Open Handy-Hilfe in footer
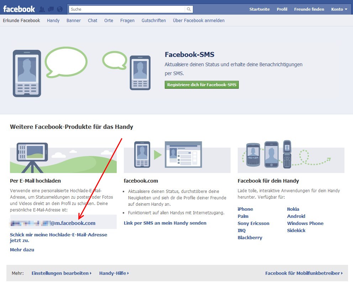This screenshot has height=283, width=353. click(x=114, y=273)
